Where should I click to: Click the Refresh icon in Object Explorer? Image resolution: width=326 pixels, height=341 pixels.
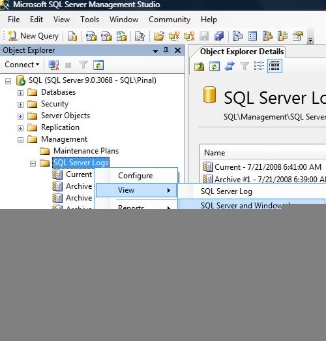point(98,65)
